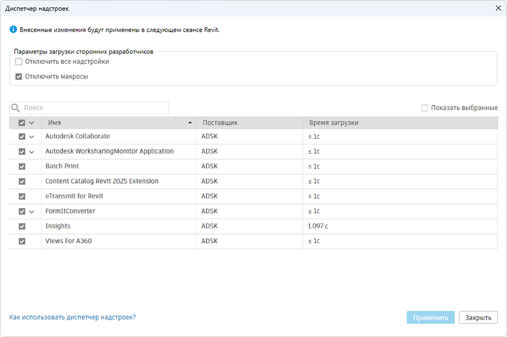Click the Параметры загрузки сторонних разработчиков label

click(x=83, y=52)
